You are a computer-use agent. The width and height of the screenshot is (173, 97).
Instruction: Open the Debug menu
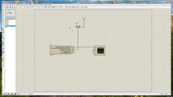(x=31, y=5)
